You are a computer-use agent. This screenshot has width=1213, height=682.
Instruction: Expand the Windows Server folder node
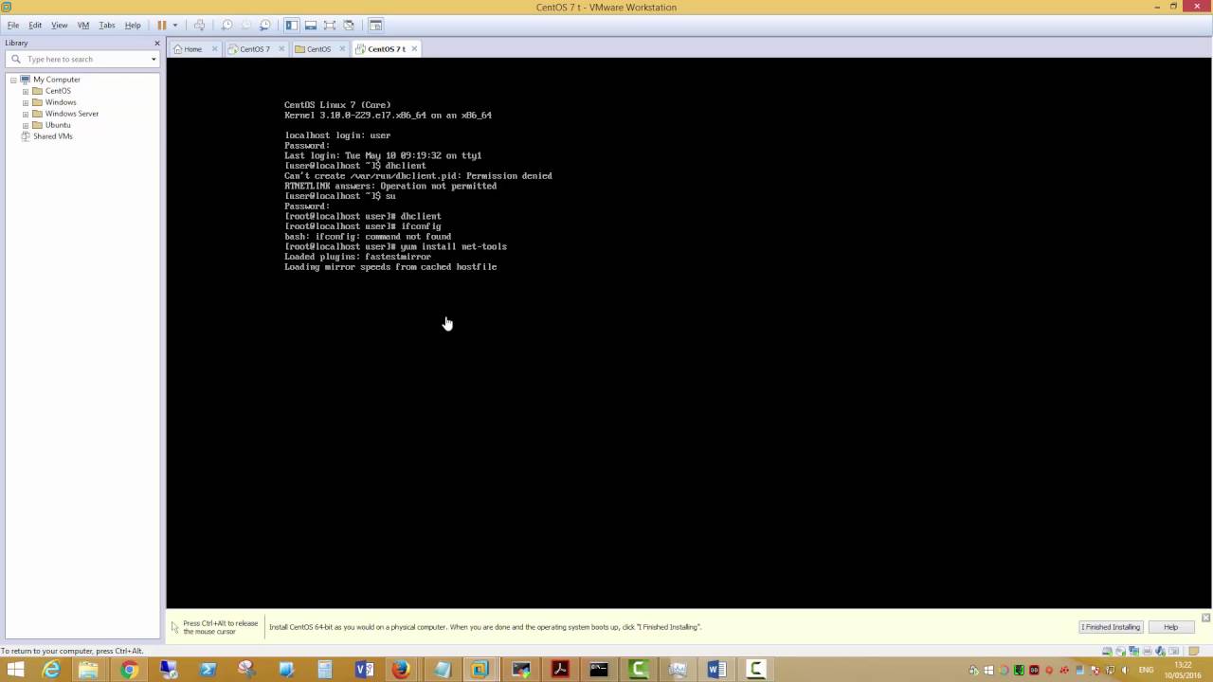[x=26, y=114]
